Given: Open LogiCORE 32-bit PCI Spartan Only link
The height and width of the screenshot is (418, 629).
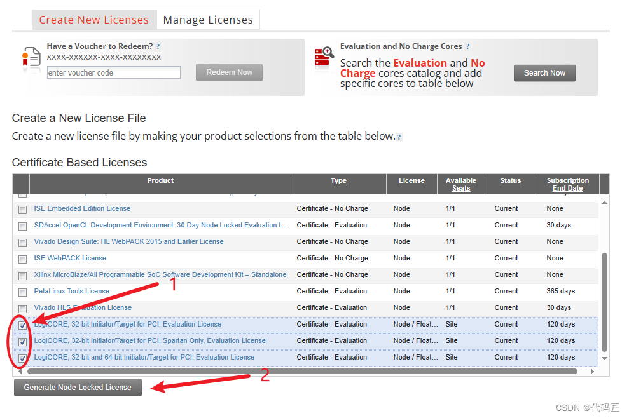Looking at the screenshot, I should 149,340.
